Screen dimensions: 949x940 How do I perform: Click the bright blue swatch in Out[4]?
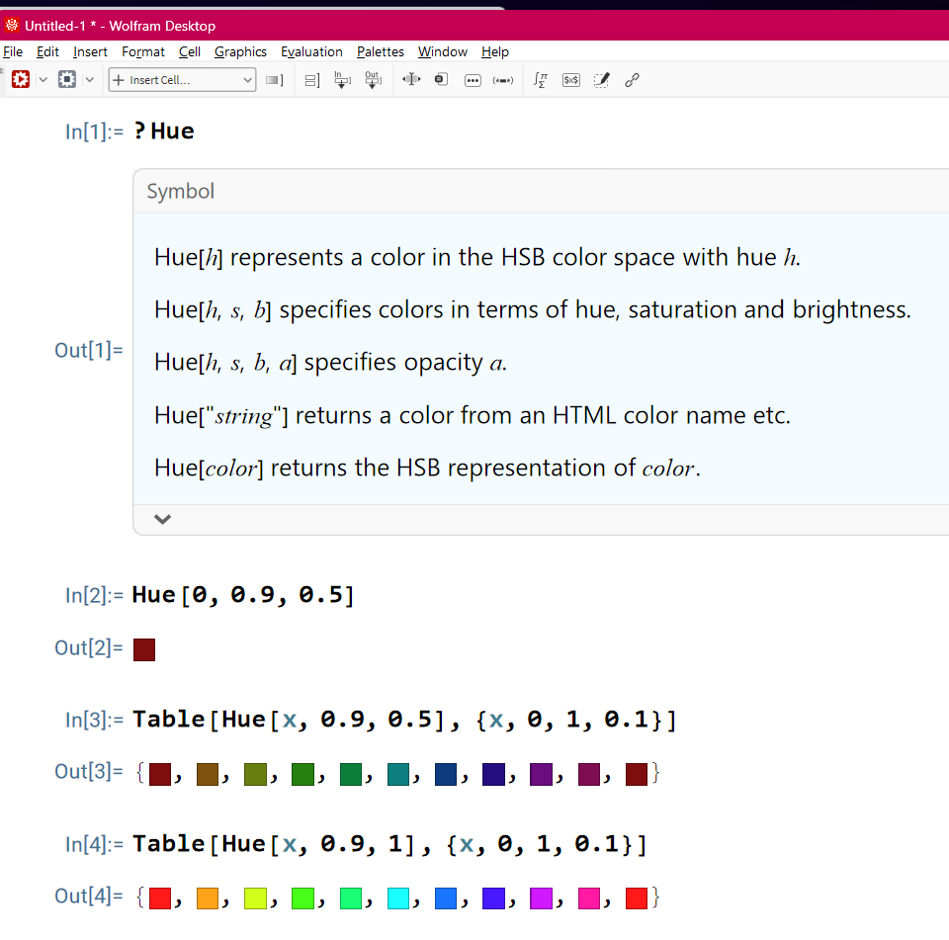(446, 898)
